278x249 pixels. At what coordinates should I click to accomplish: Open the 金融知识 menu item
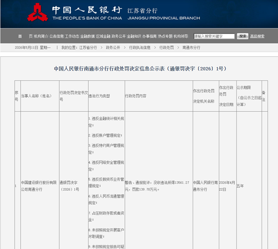click(134, 36)
